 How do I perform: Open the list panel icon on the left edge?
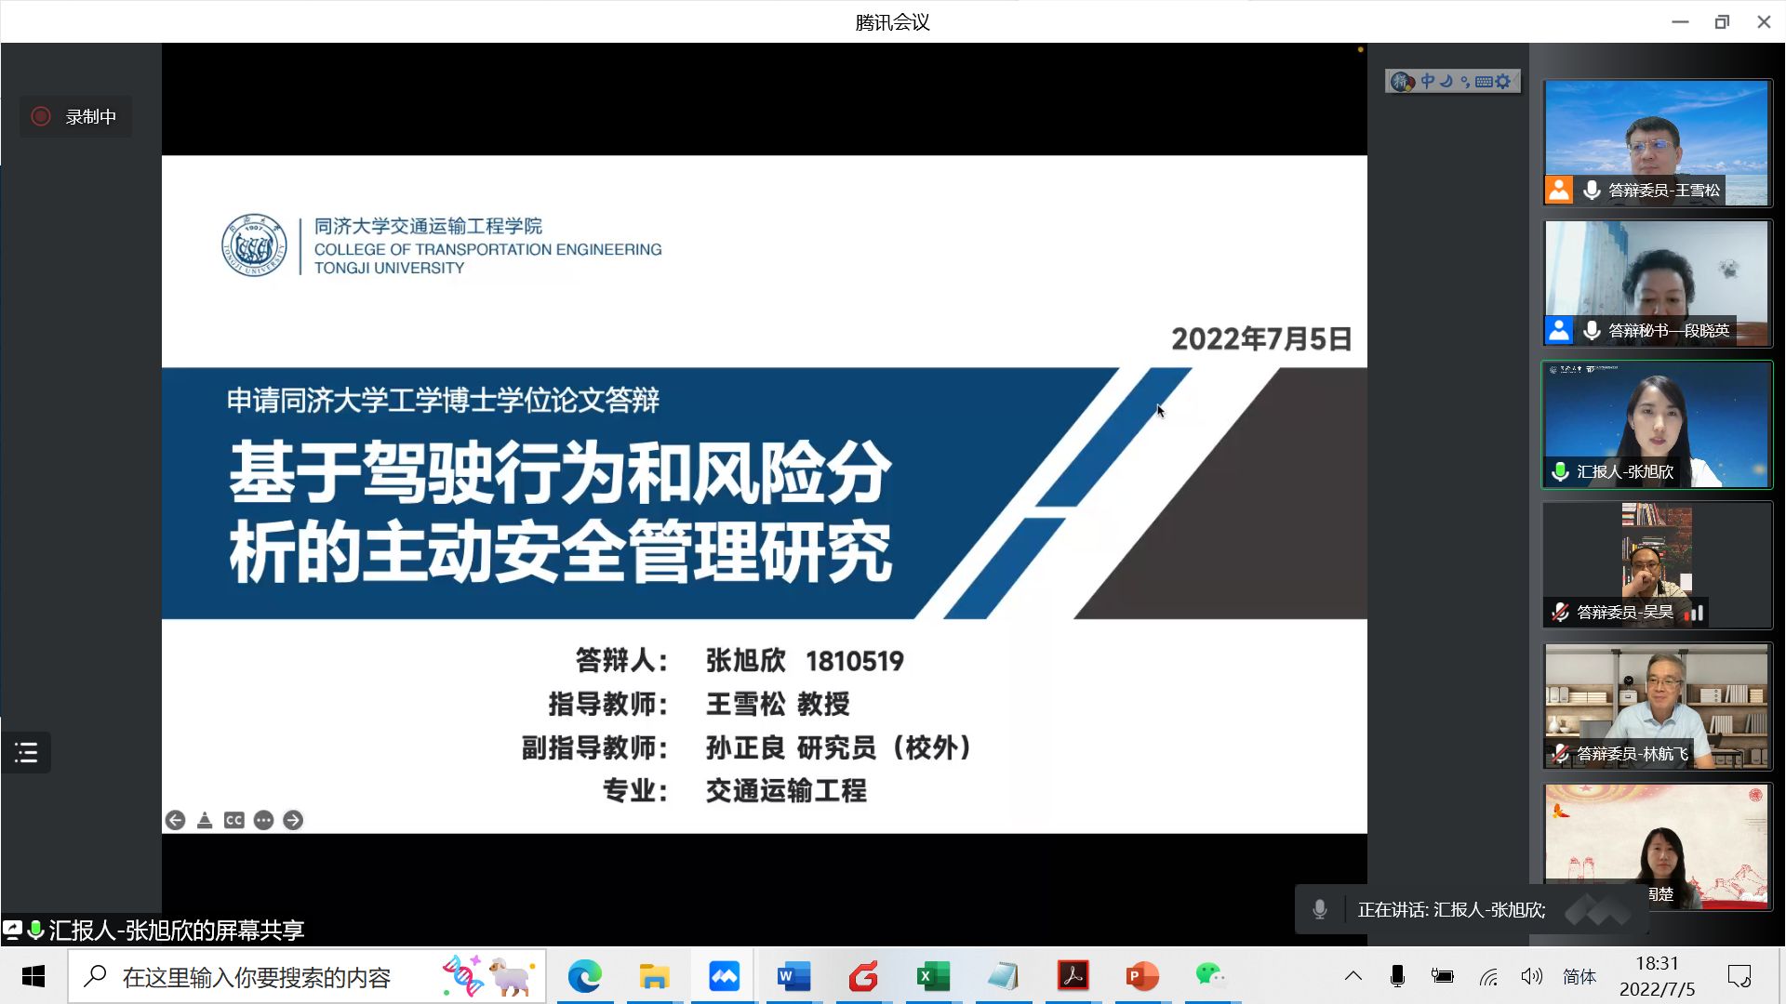(x=26, y=752)
